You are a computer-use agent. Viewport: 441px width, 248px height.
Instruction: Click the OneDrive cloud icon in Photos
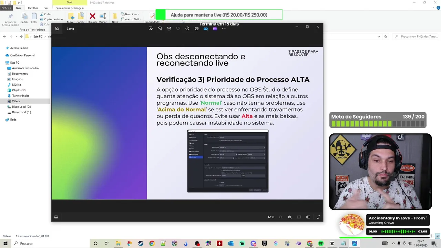click(x=206, y=29)
